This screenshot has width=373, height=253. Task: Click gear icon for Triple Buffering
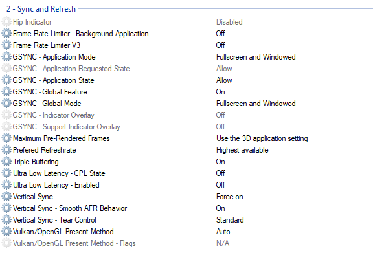click(x=6, y=162)
